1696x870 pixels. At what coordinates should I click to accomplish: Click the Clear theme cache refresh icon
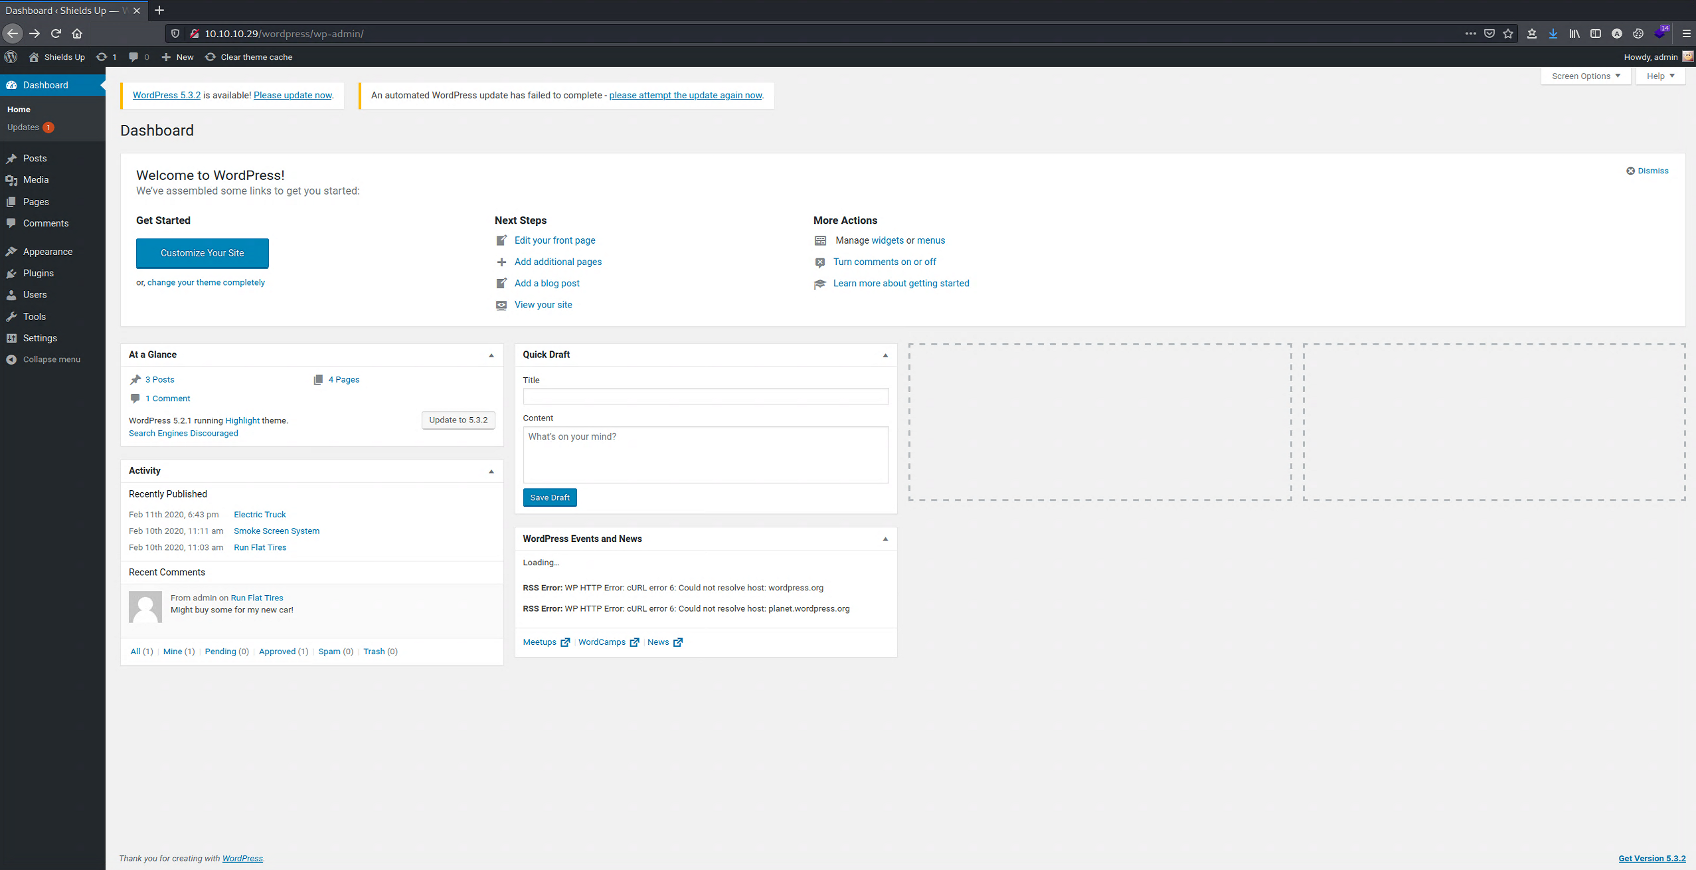tap(210, 57)
